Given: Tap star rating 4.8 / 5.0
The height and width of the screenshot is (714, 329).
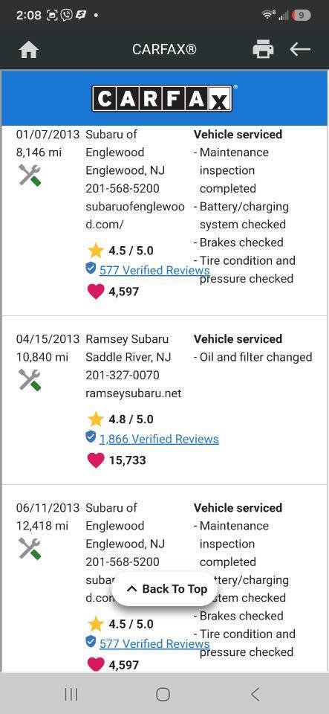Looking at the screenshot, I should point(120,419).
